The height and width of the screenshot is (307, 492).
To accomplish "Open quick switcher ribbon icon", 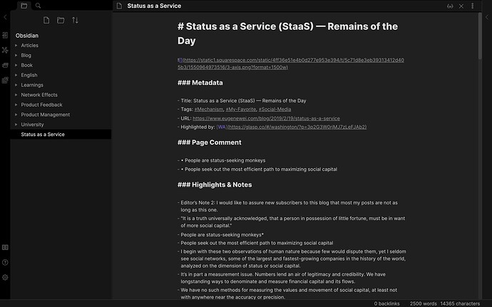I will [x=5, y=35].
